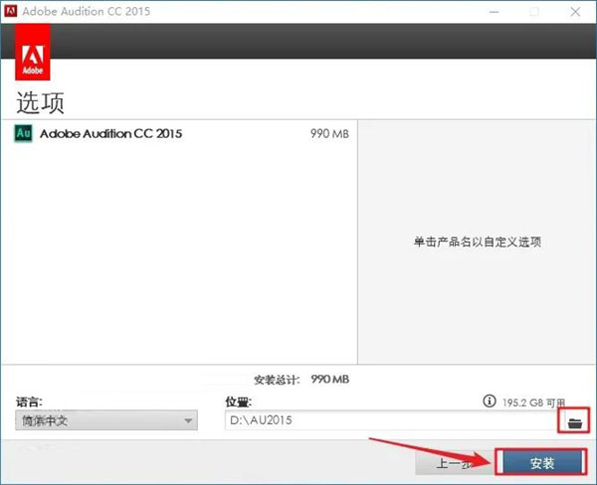
Task: Click the Adobe icon in the title bar
Action: click(10, 11)
